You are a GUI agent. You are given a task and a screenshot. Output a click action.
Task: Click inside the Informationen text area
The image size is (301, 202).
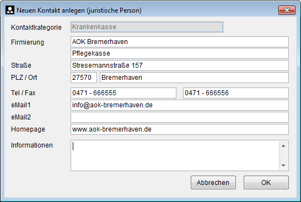175,155
